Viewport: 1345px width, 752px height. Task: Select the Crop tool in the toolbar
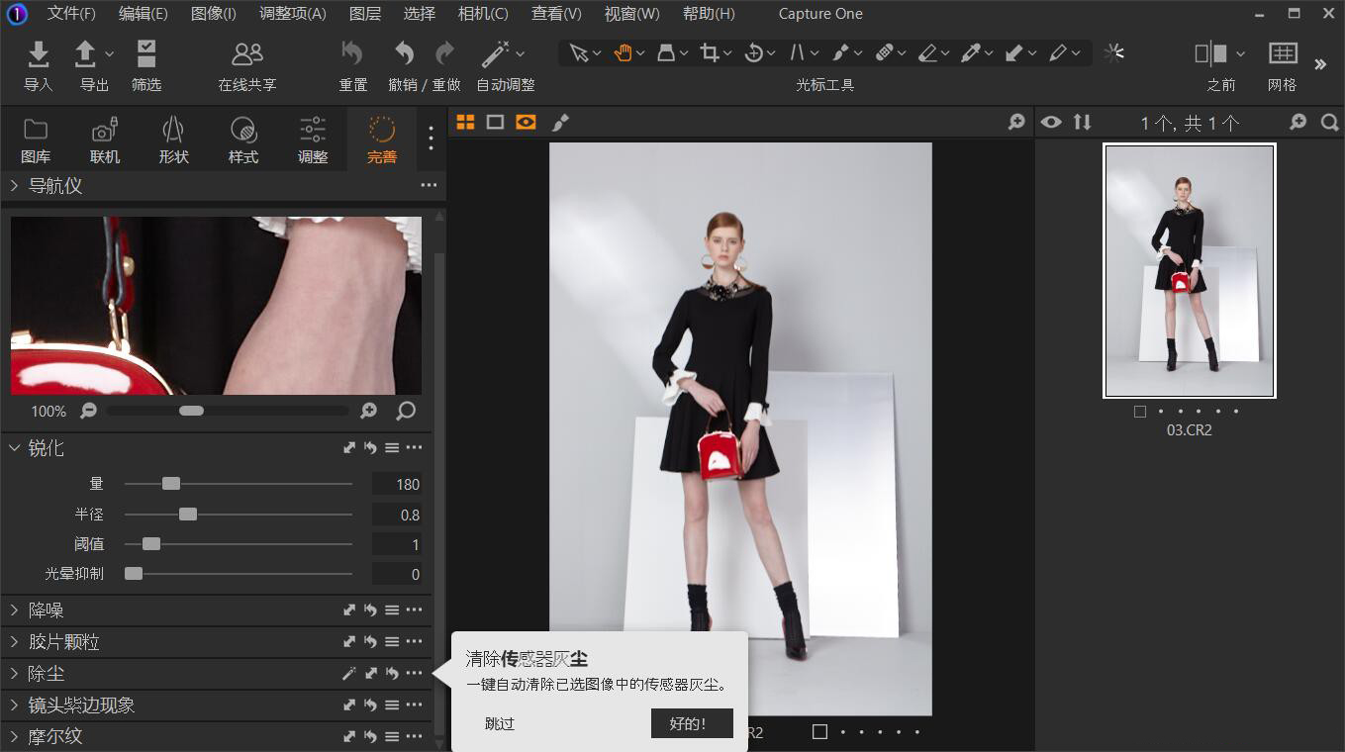pos(711,52)
